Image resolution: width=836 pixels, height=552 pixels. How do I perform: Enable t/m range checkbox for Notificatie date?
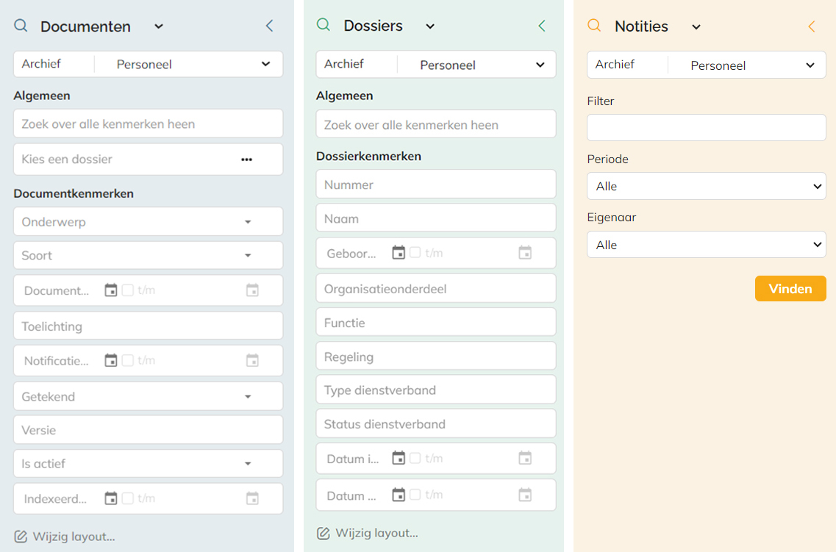tap(128, 361)
